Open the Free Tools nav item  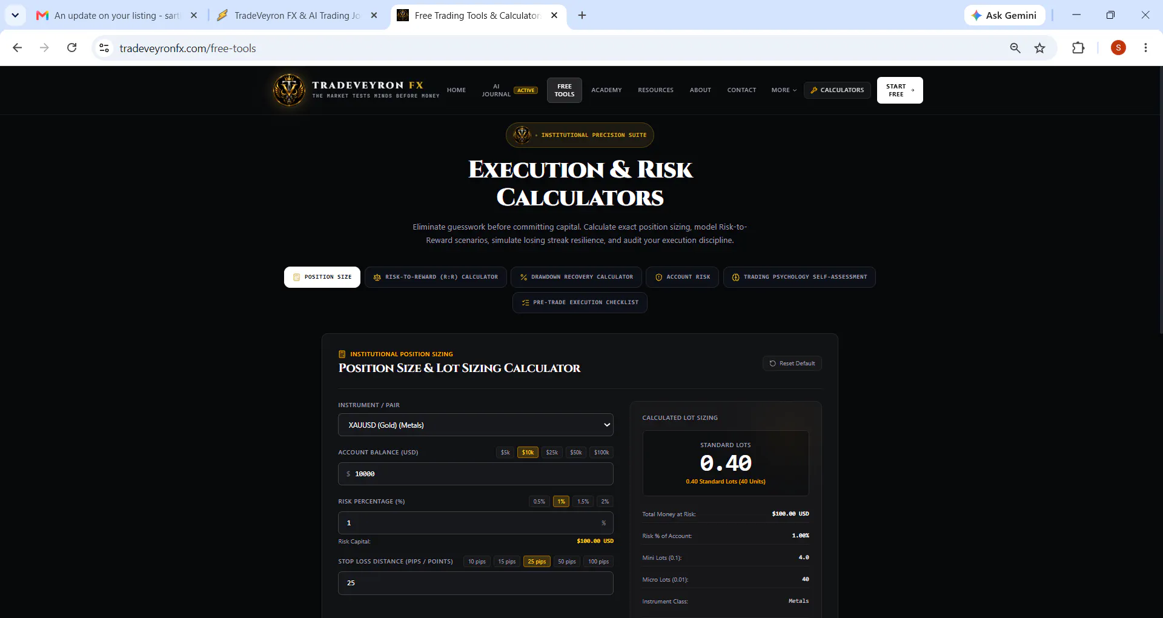click(565, 90)
